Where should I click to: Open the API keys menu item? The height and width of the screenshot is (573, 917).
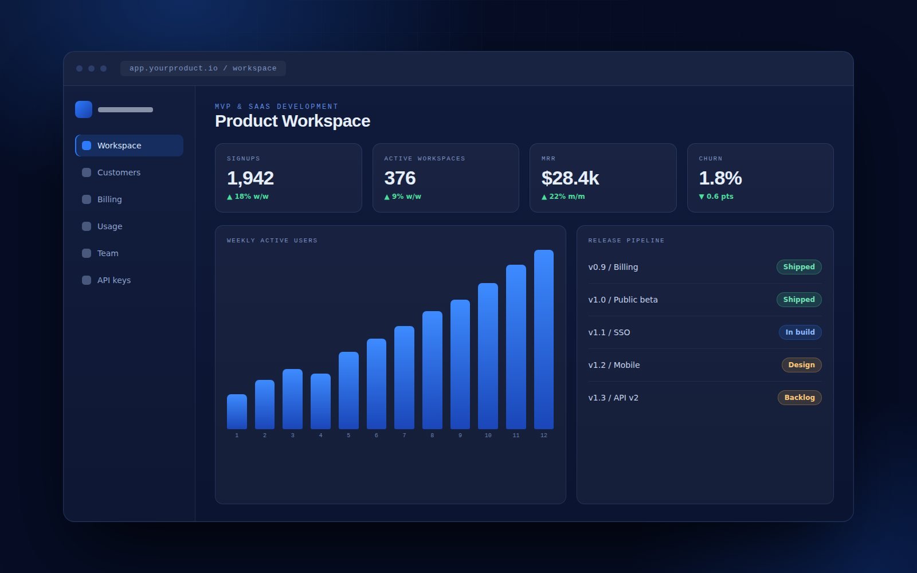[x=130, y=280]
